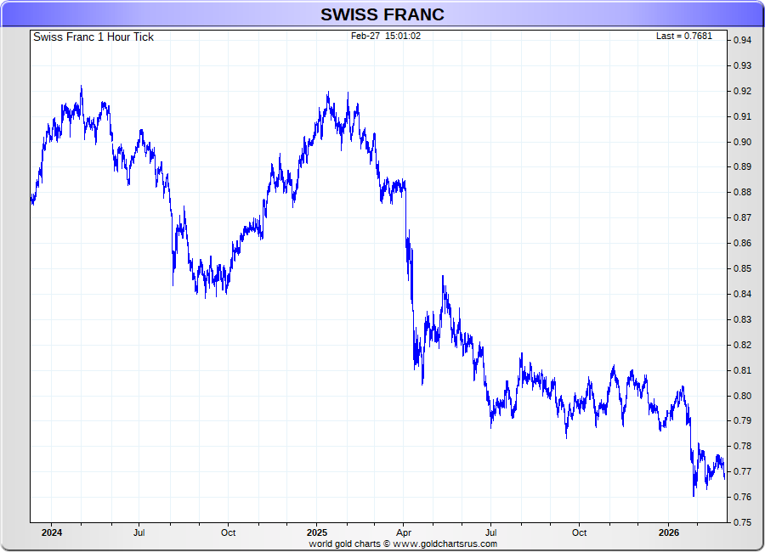This screenshot has height=552, width=765.
Task: Click the Oct label before 2025
Action: [x=229, y=532]
